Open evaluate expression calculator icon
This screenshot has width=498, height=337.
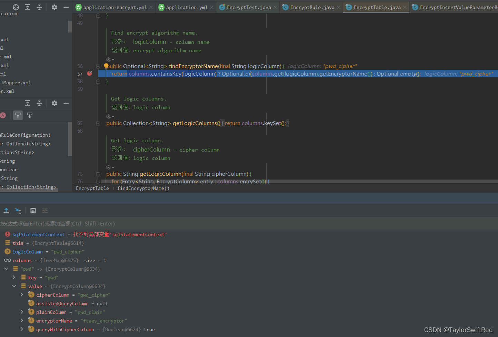(33, 211)
